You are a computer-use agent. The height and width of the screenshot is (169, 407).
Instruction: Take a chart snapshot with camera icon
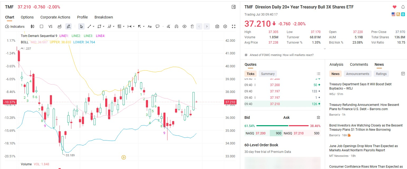coord(217,26)
